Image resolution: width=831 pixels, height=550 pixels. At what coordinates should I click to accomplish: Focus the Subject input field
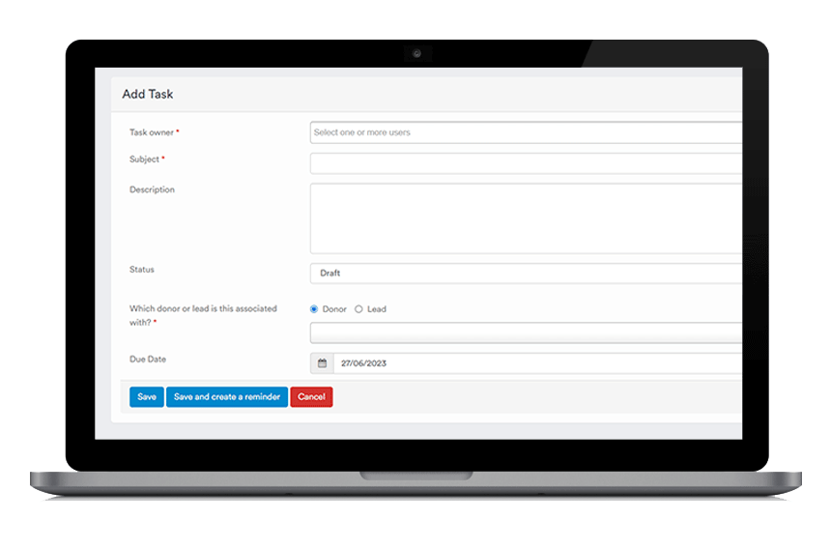pyautogui.click(x=526, y=163)
